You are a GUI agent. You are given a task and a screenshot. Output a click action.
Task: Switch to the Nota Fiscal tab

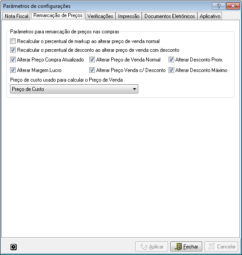click(16, 16)
